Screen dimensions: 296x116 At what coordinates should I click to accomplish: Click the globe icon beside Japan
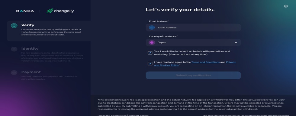pos(152,43)
